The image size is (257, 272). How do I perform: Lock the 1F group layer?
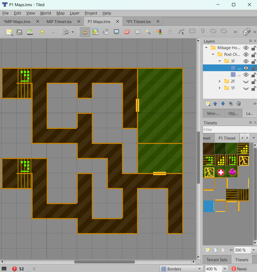(x=254, y=88)
